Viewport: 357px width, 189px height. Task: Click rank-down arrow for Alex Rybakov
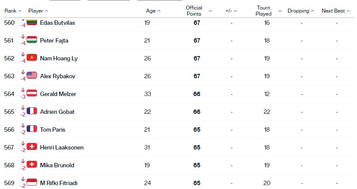[x=23, y=72]
